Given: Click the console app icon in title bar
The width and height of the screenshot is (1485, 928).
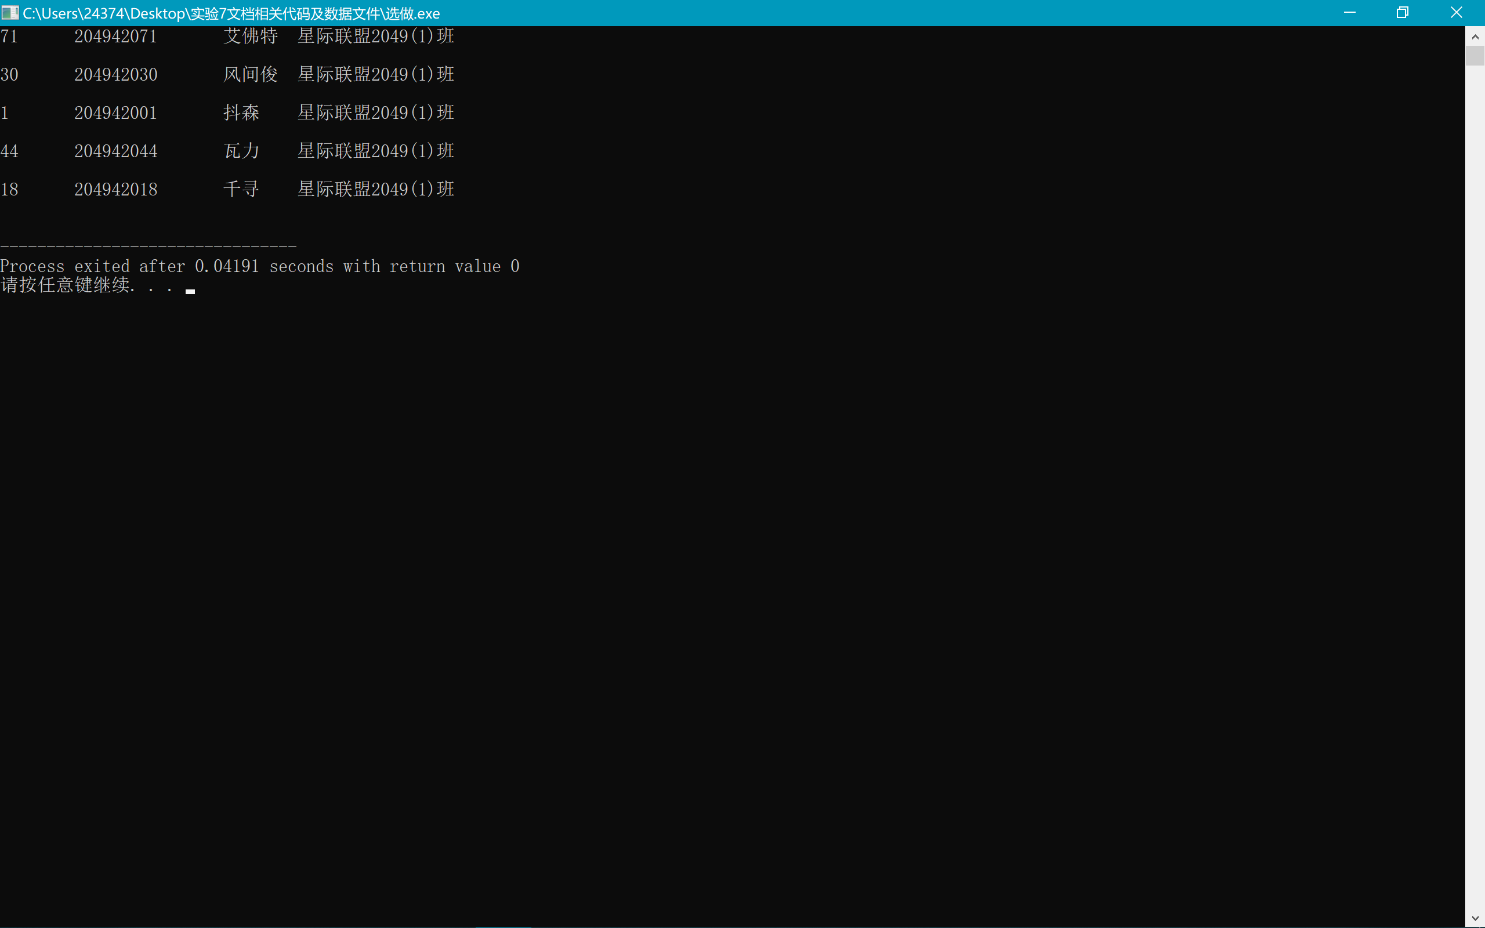Looking at the screenshot, I should [x=10, y=12].
